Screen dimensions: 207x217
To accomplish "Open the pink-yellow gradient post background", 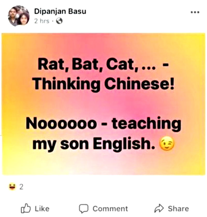I will [103, 104].
